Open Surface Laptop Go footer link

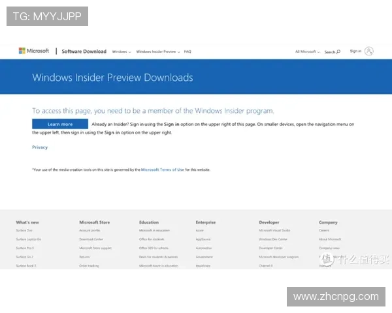click(29, 239)
